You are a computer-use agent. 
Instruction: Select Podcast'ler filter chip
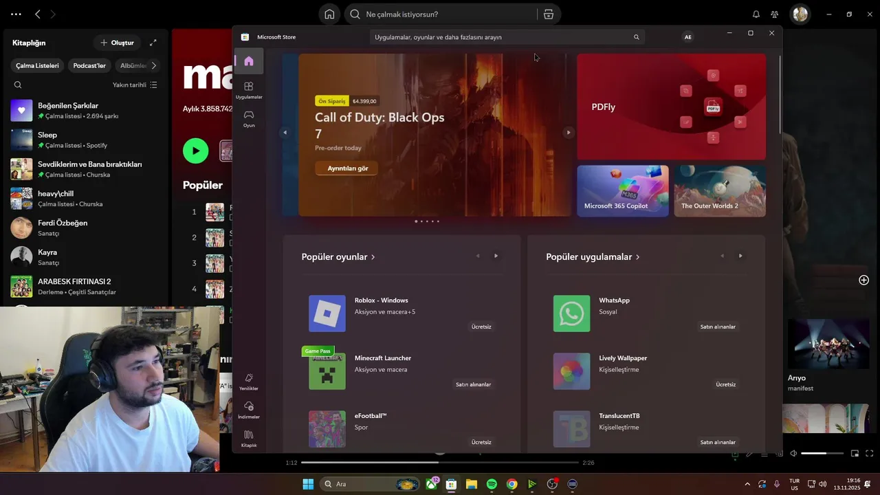click(x=89, y=65)
